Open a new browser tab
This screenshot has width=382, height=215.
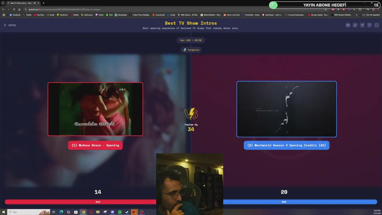click(x=44, y=3)
